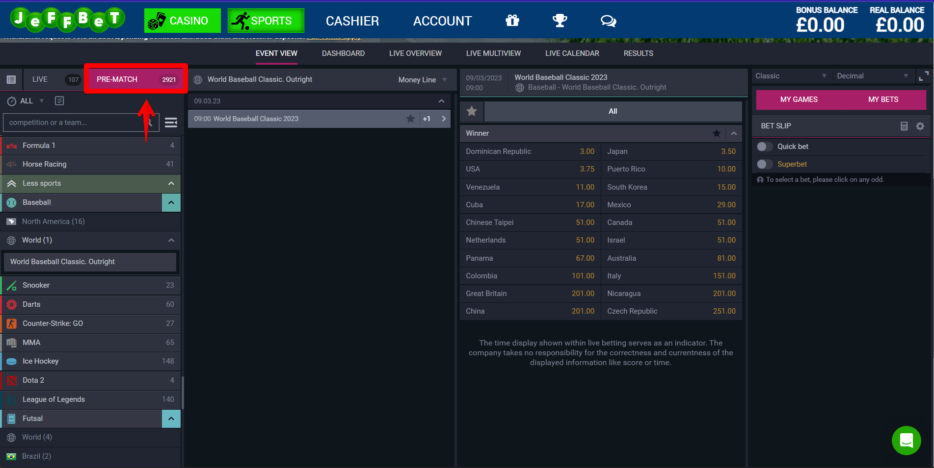Open the LIVE CALENDAR tab

(x=572, y=53)
